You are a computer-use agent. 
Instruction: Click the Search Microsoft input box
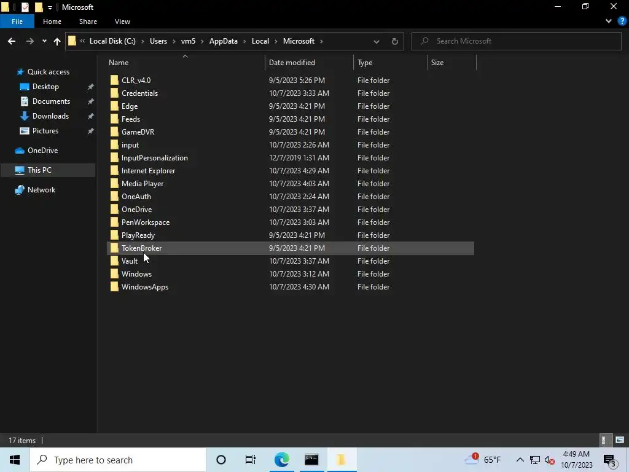coord(516,41)
